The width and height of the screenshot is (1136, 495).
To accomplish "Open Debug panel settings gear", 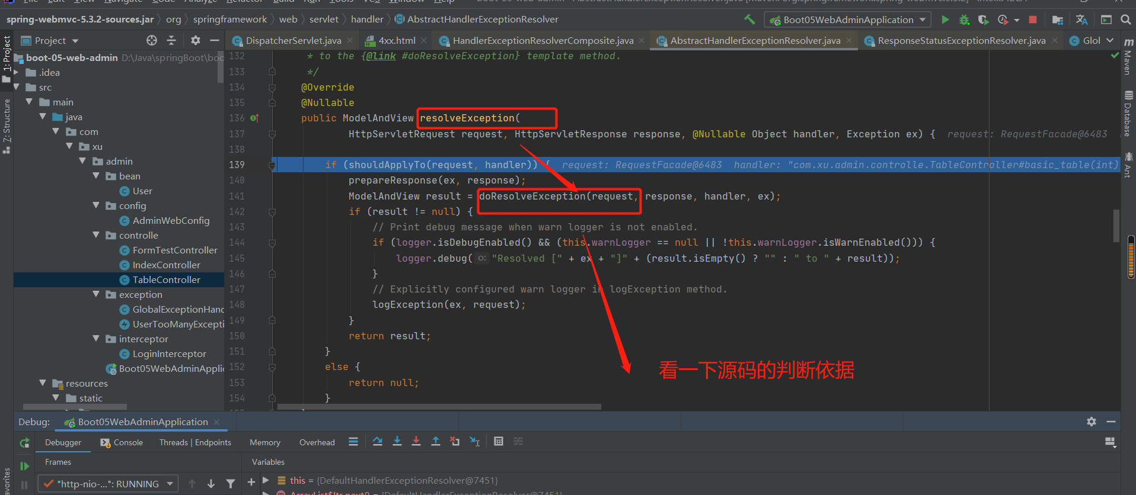I will pos(1092,422).
